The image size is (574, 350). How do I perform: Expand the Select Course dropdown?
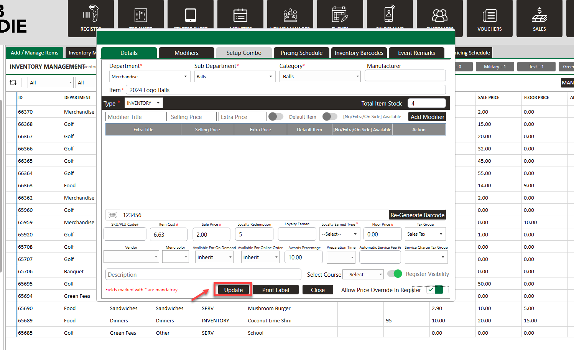click(x=363, y=274)
